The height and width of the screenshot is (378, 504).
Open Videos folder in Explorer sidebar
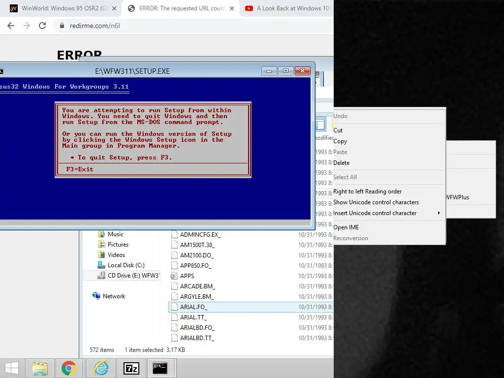pos(116,255)
